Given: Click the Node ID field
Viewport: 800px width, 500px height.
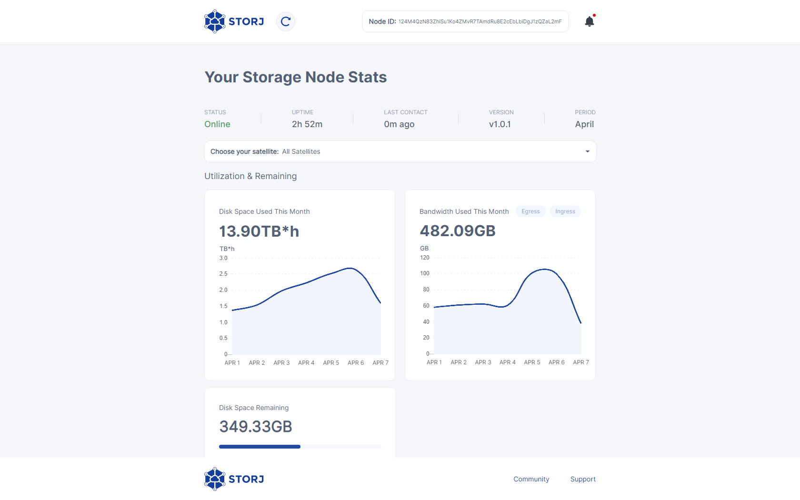Looking at the screenshot, I should coord(465,21).
